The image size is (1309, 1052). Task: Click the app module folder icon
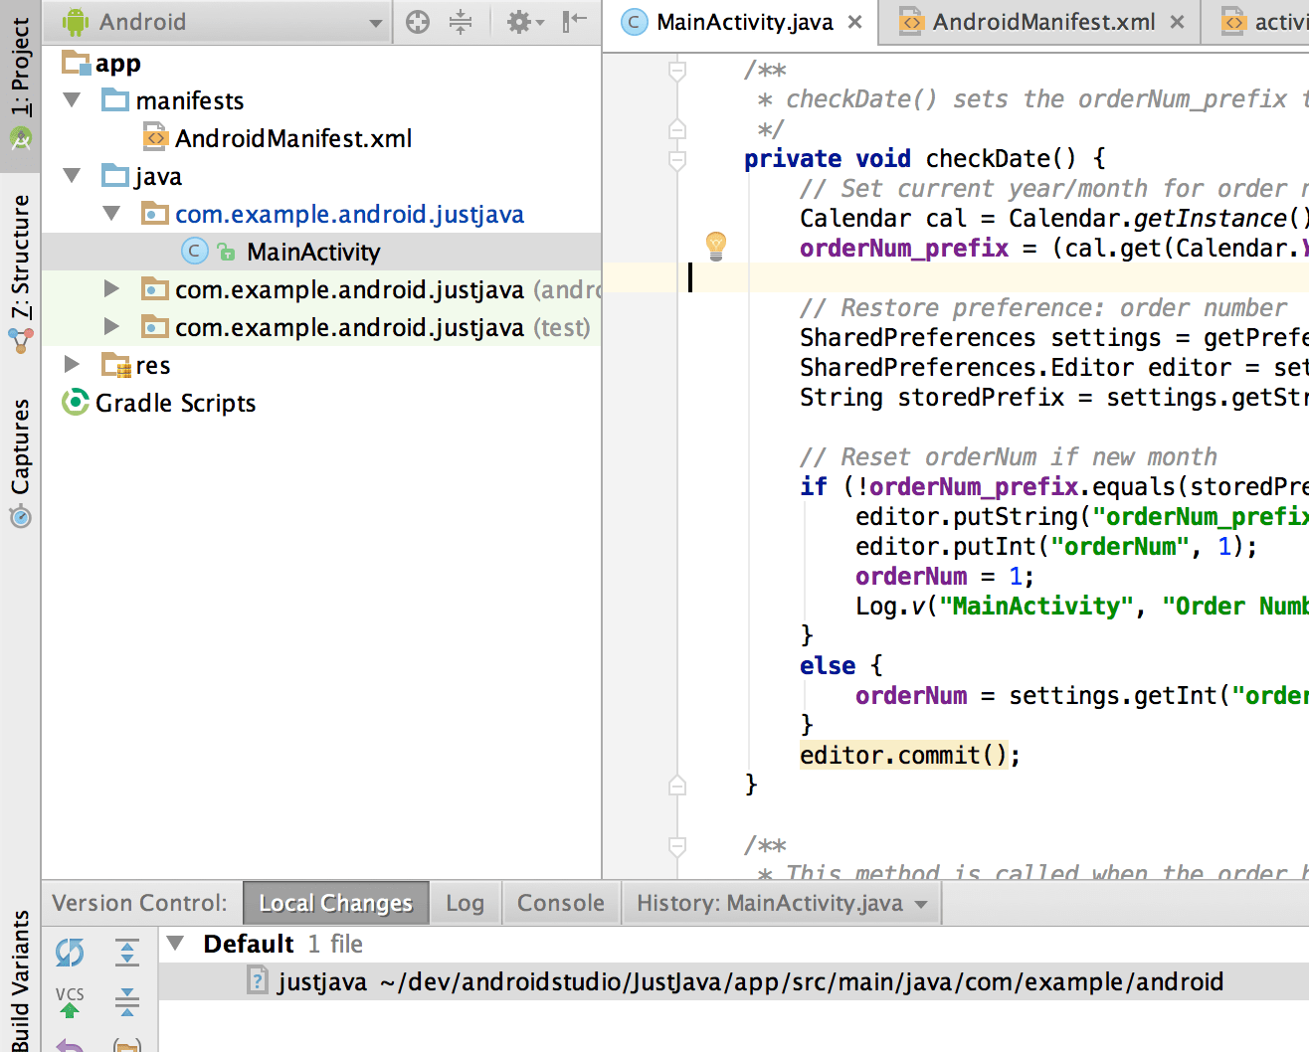click(76, 63)
